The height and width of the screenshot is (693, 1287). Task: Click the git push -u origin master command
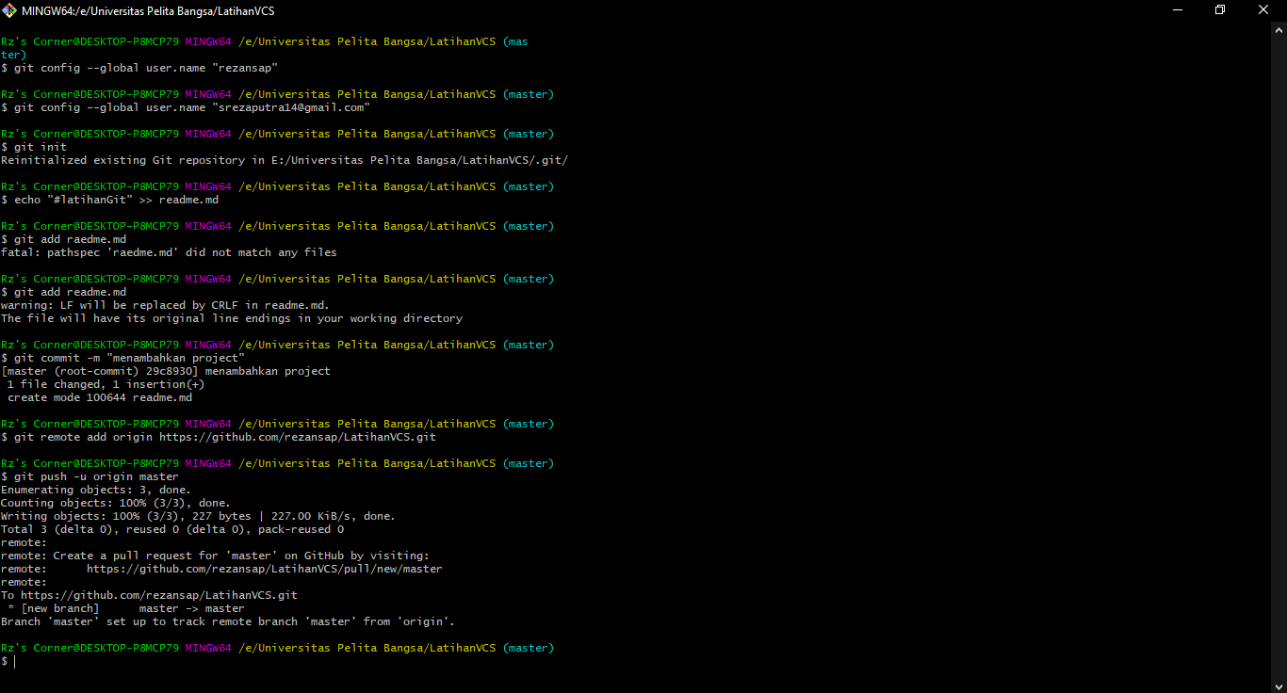(x=94, y=475)
